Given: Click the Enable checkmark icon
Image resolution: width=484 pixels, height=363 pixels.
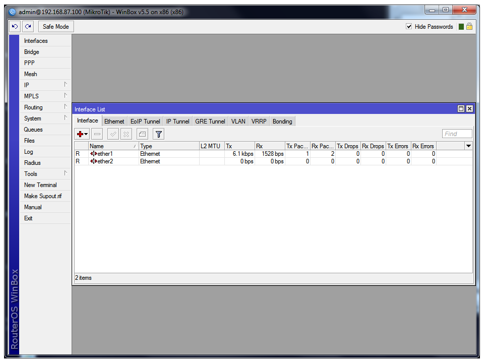Looking at the screenshot, I should click(x=113, y=134).
